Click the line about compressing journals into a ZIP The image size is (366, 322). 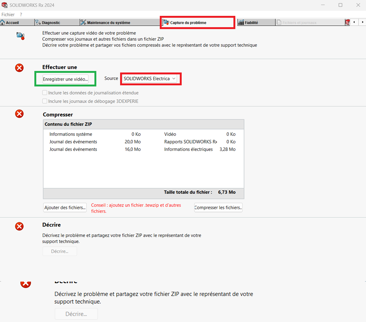tap(103, 39)
